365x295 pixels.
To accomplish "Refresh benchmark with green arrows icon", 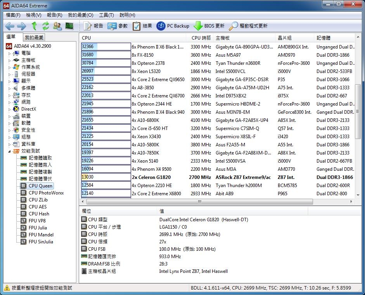I will (x=46, y=26).
